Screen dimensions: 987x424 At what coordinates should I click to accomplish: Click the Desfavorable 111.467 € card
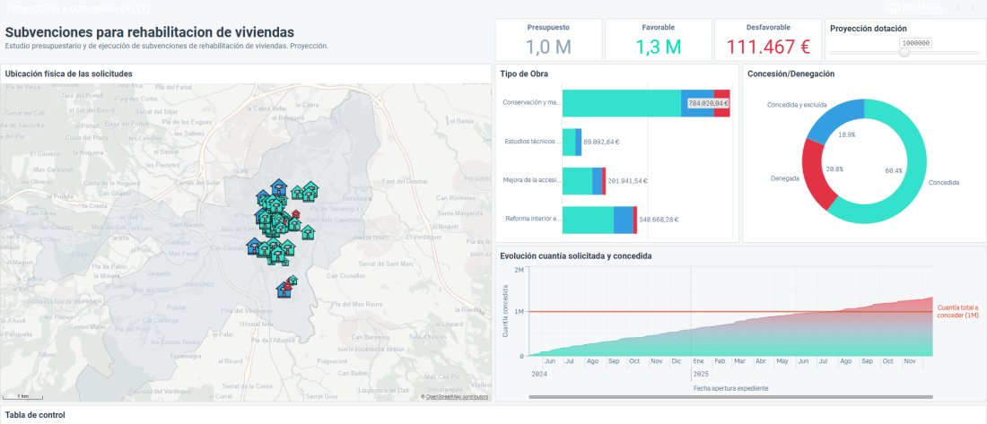click(768, 39)
